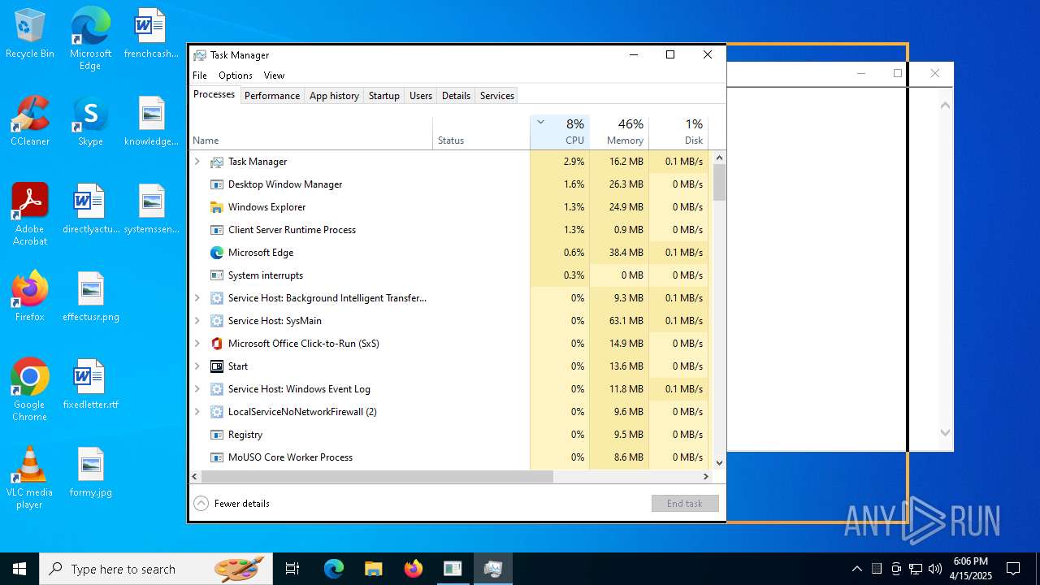Select the CCleaner desktop icon
Viewport: 1040px width, 585px height.
pyautogui.click(x=30, y=122)
